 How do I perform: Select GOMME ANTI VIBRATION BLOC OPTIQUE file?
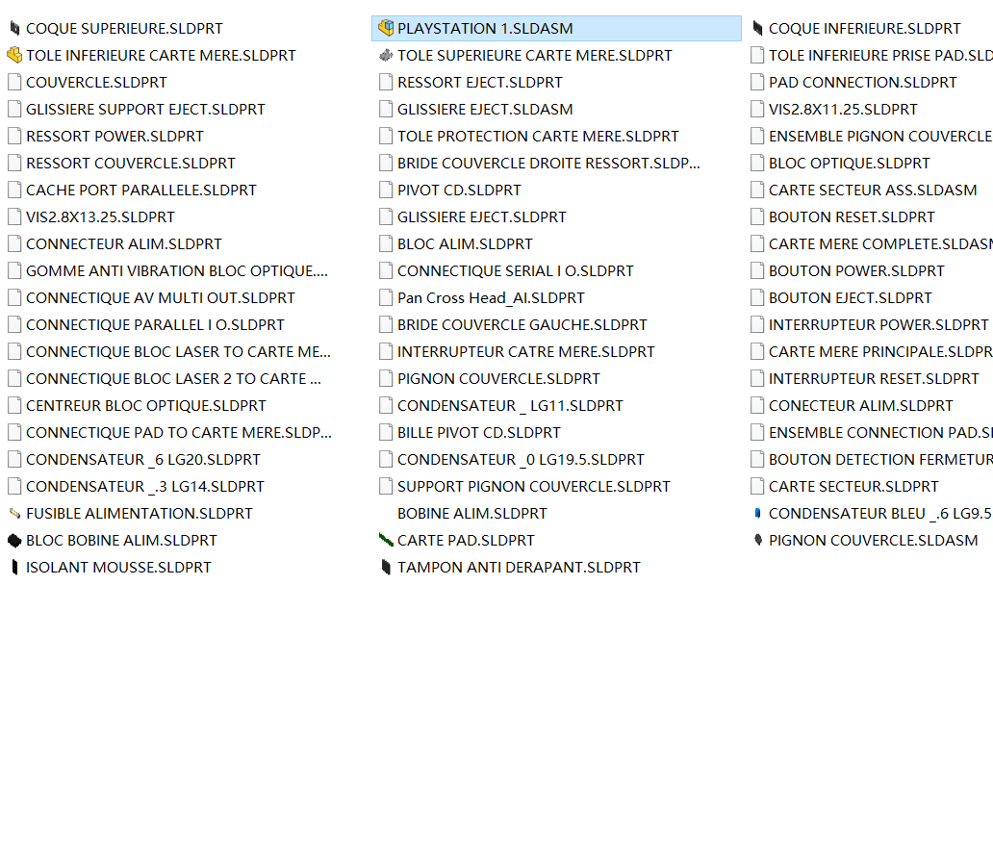(x=177, y=271)
